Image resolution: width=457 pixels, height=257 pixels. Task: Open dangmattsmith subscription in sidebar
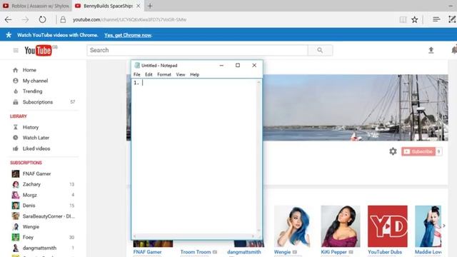(39, 248)
